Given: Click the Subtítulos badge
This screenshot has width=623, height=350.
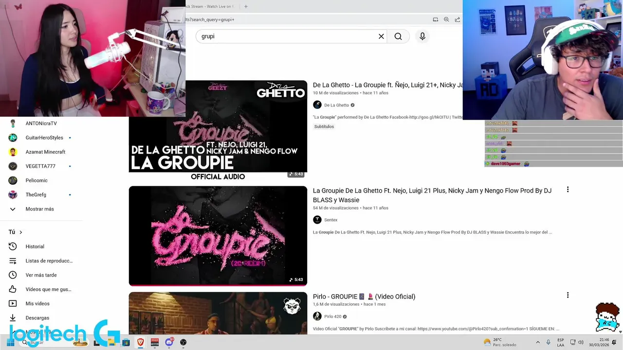Looking at the screenshot, I should [324, 126].
